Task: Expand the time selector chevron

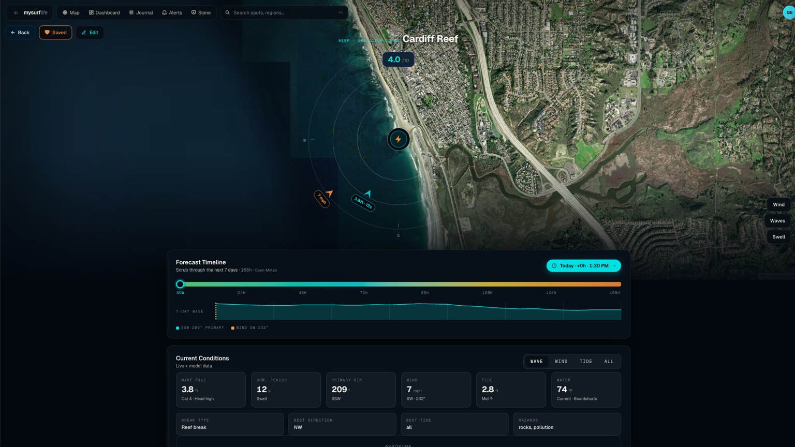Action: tap(614, 266)
